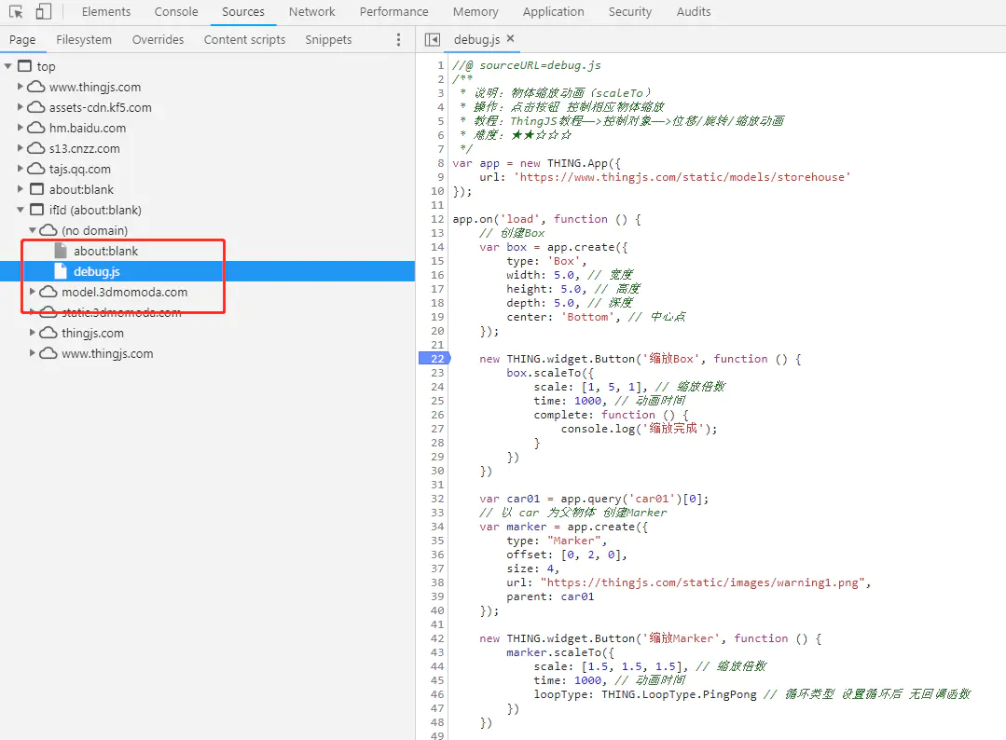Remove the breakpoint on line 22
Screen dimensions: 1006x740
[x=435, y=359]
